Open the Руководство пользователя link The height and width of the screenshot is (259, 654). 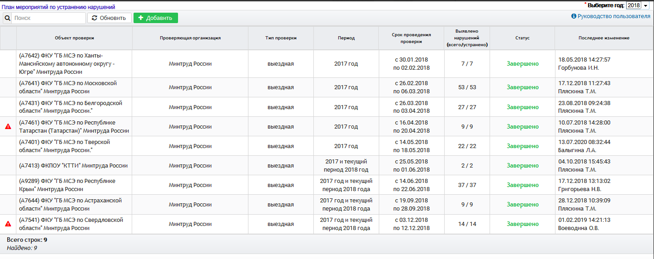[614, 16]
